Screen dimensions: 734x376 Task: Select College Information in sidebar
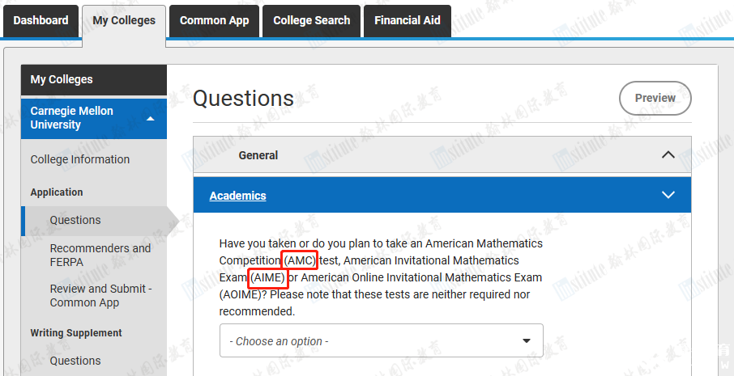(x=80, y=159)
